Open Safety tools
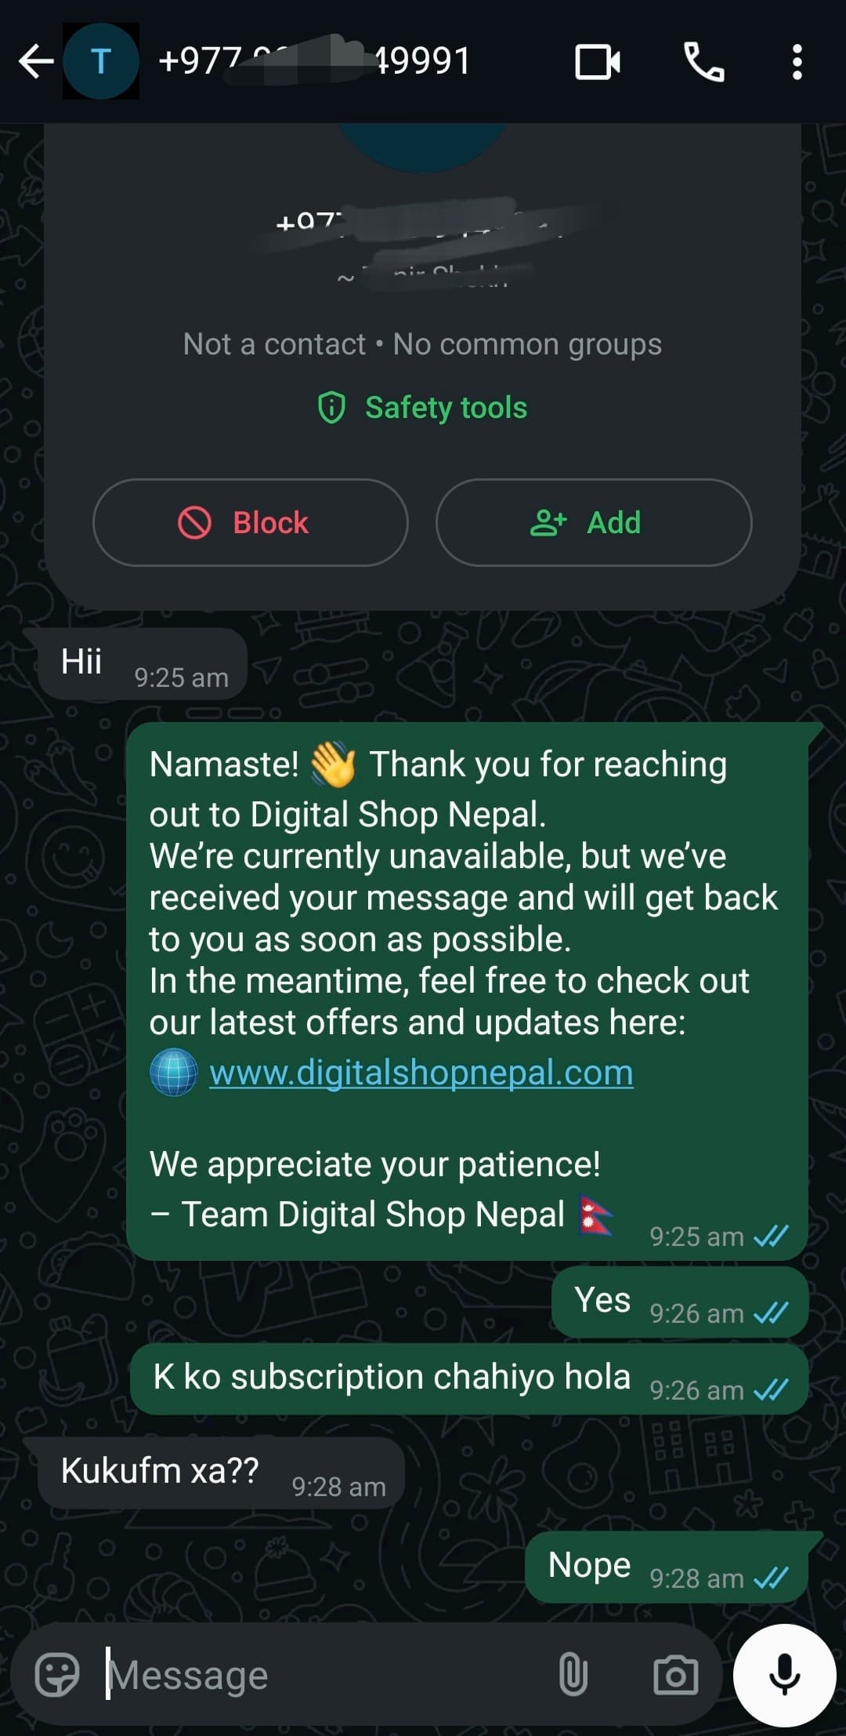 pyautogui.click(x=423, y=408)
